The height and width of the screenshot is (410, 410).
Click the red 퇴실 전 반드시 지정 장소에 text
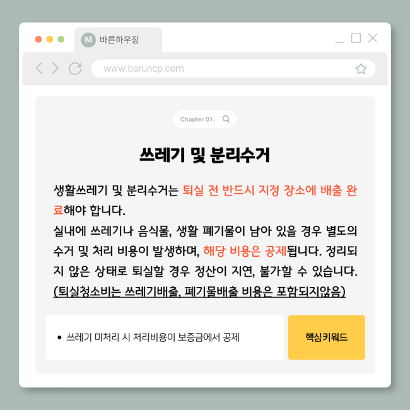coord(249,190)
